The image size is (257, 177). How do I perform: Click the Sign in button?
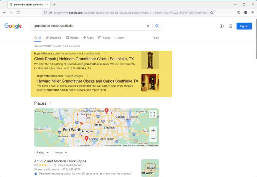coord(244,26)
